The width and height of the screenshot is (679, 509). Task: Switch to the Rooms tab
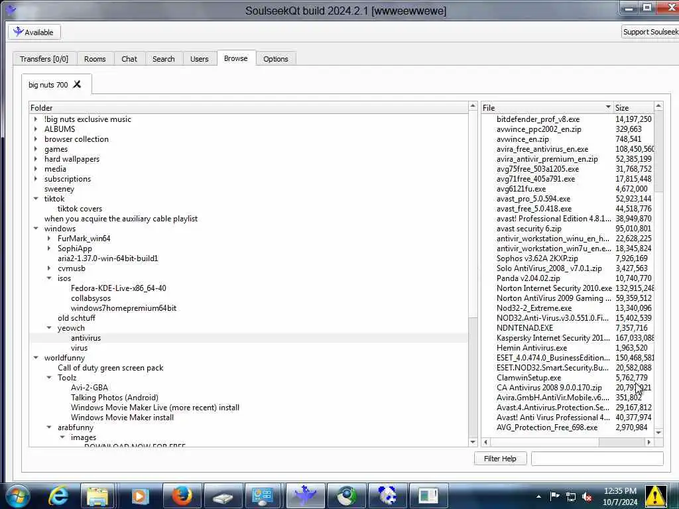95,59
